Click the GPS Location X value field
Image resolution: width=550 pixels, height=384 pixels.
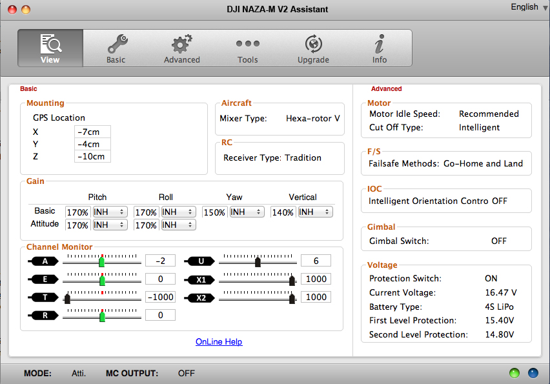pos(92,132)
